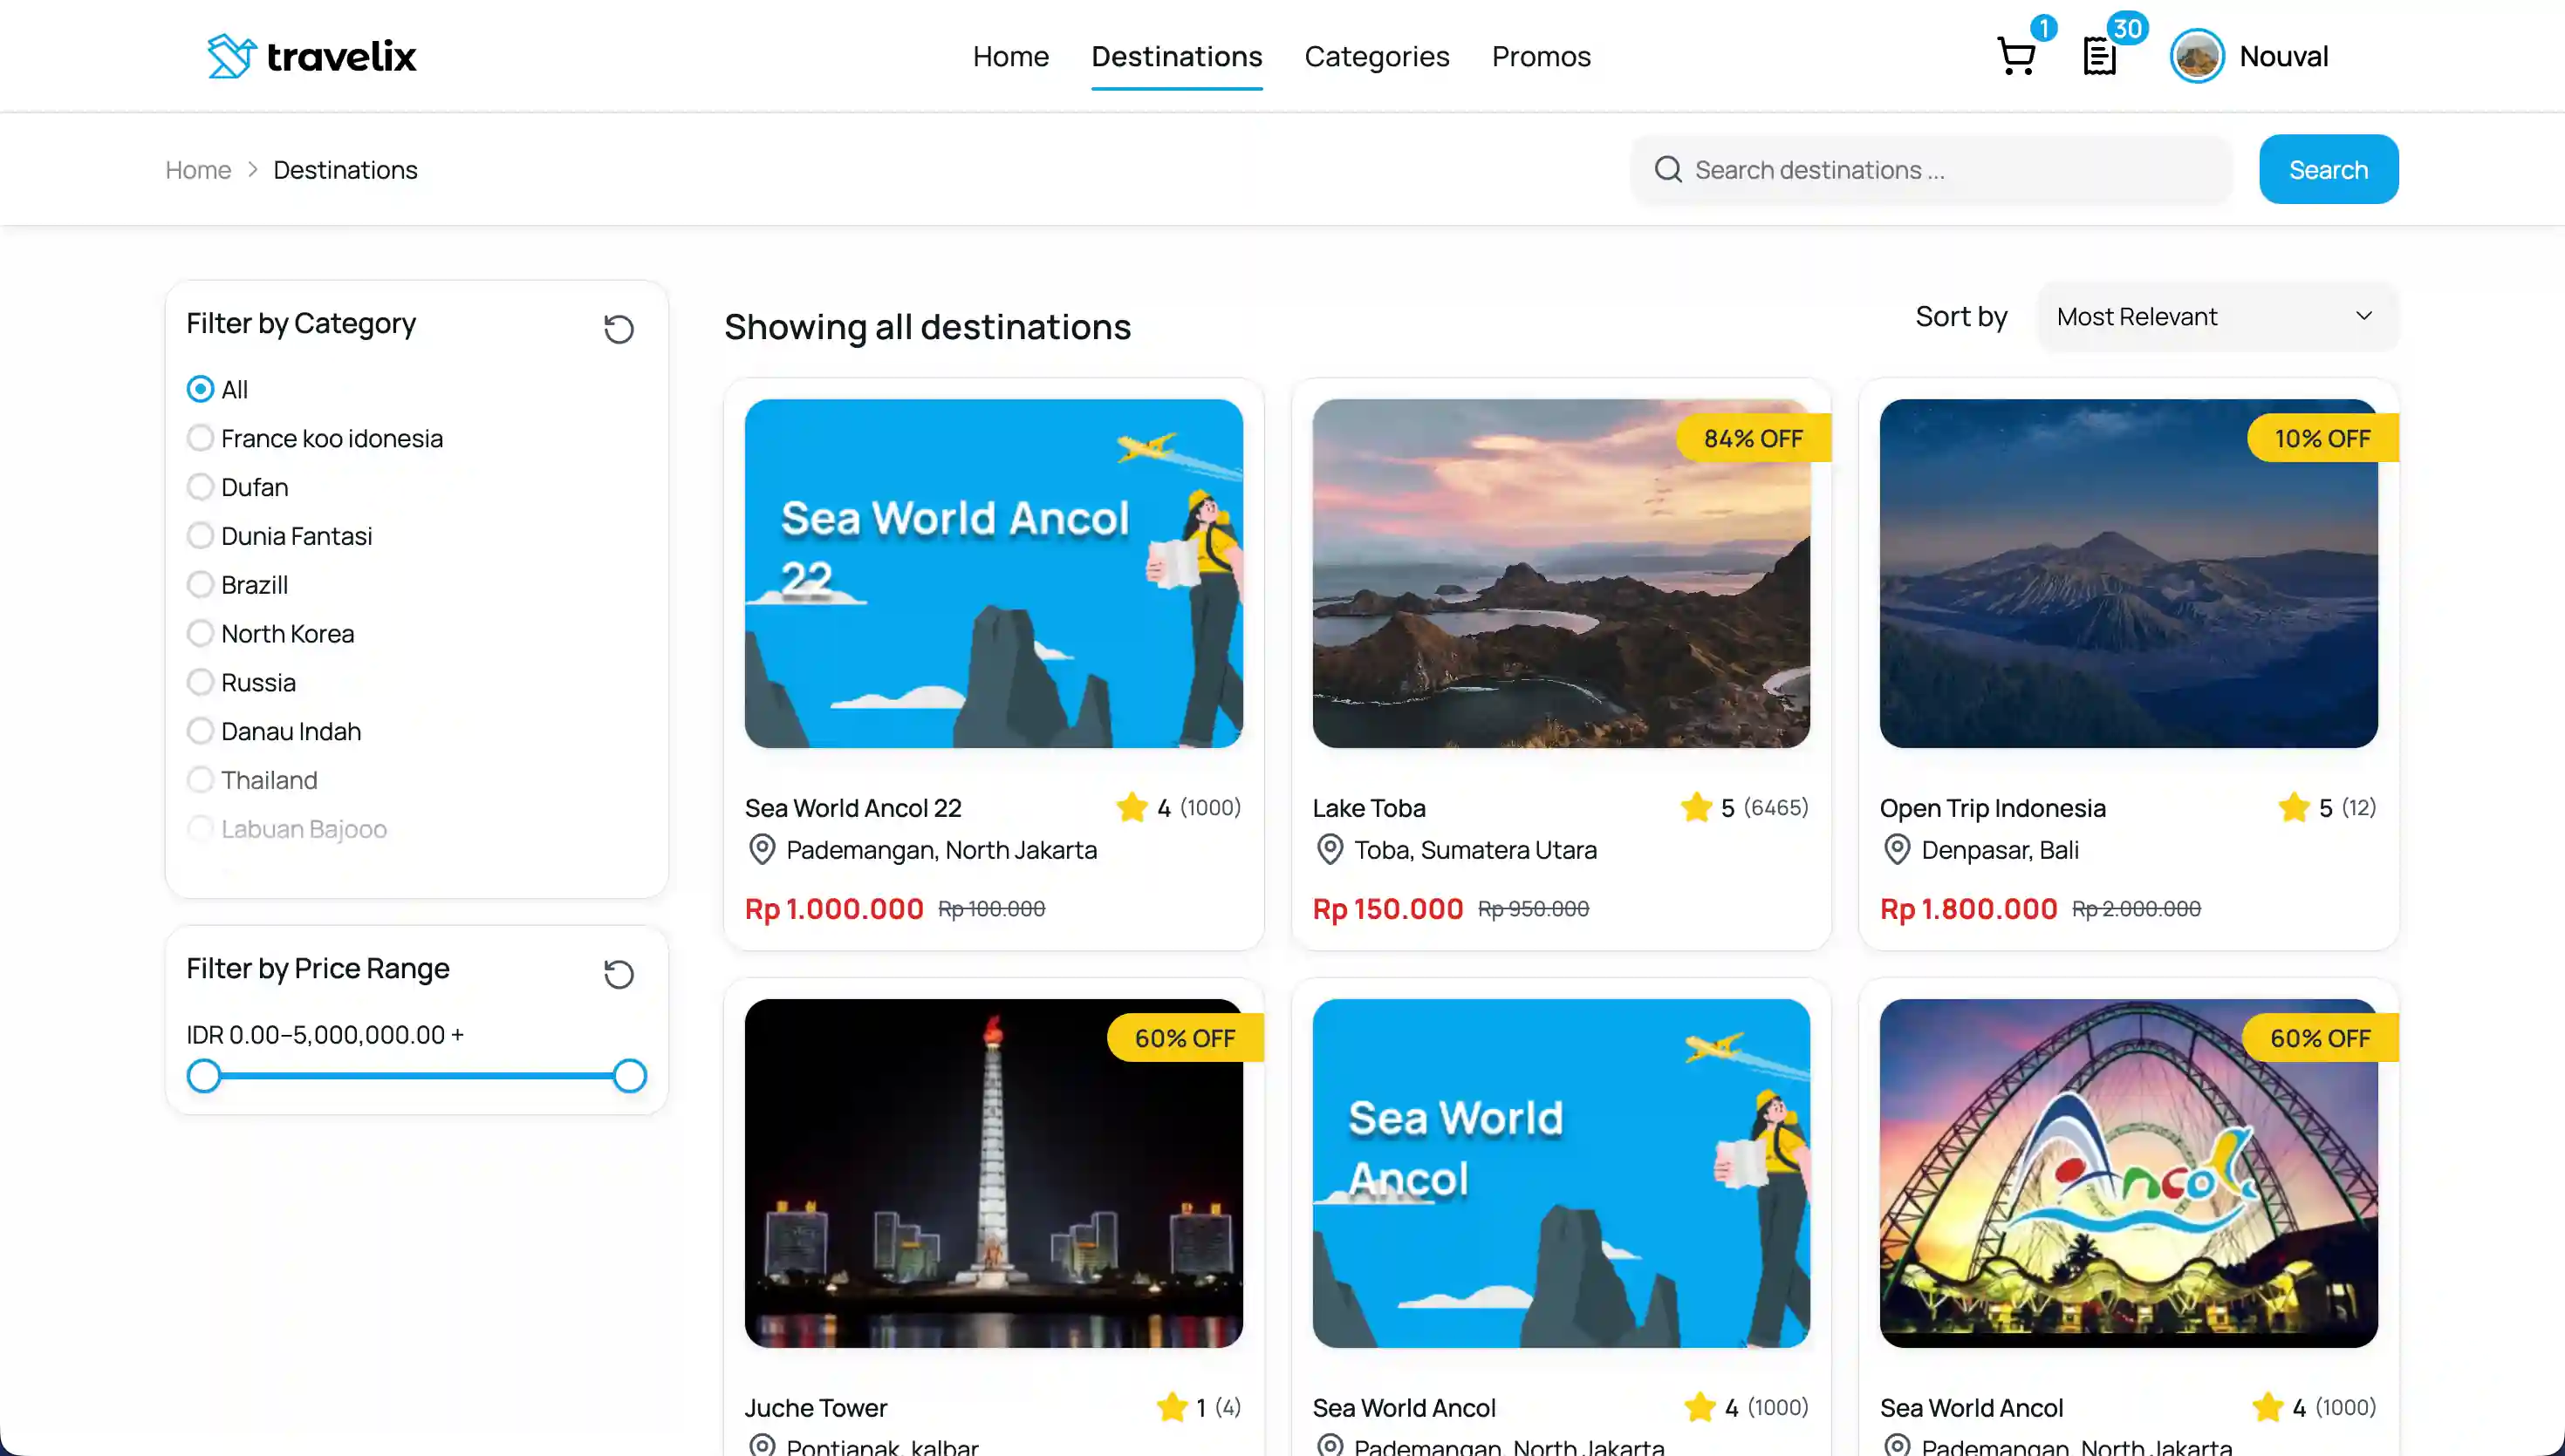This screenshot has width=2565, height=1456.
Task: Select the Brazill category
Action: 200,584
